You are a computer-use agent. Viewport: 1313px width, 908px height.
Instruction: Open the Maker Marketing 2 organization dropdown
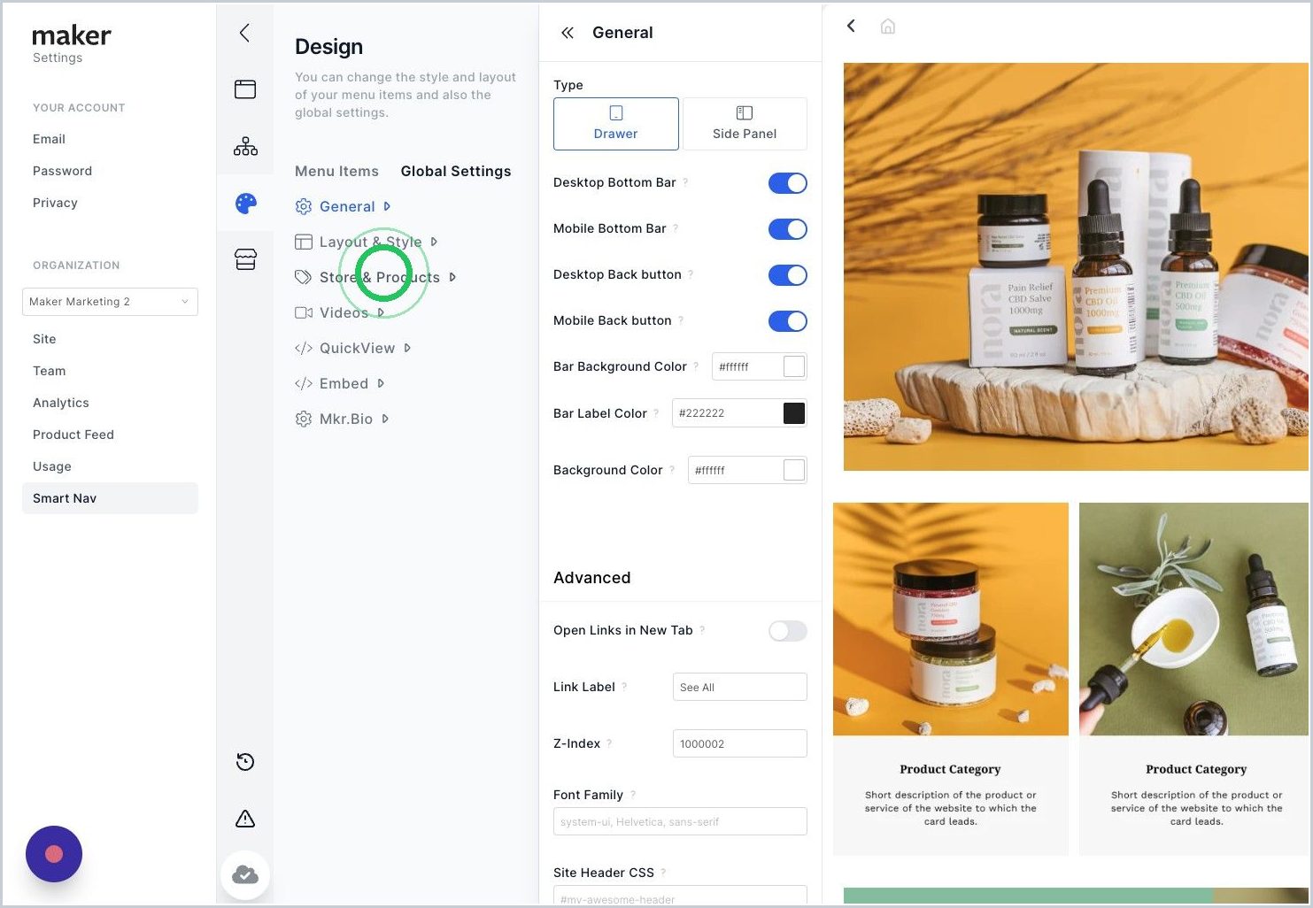point(110,302)
